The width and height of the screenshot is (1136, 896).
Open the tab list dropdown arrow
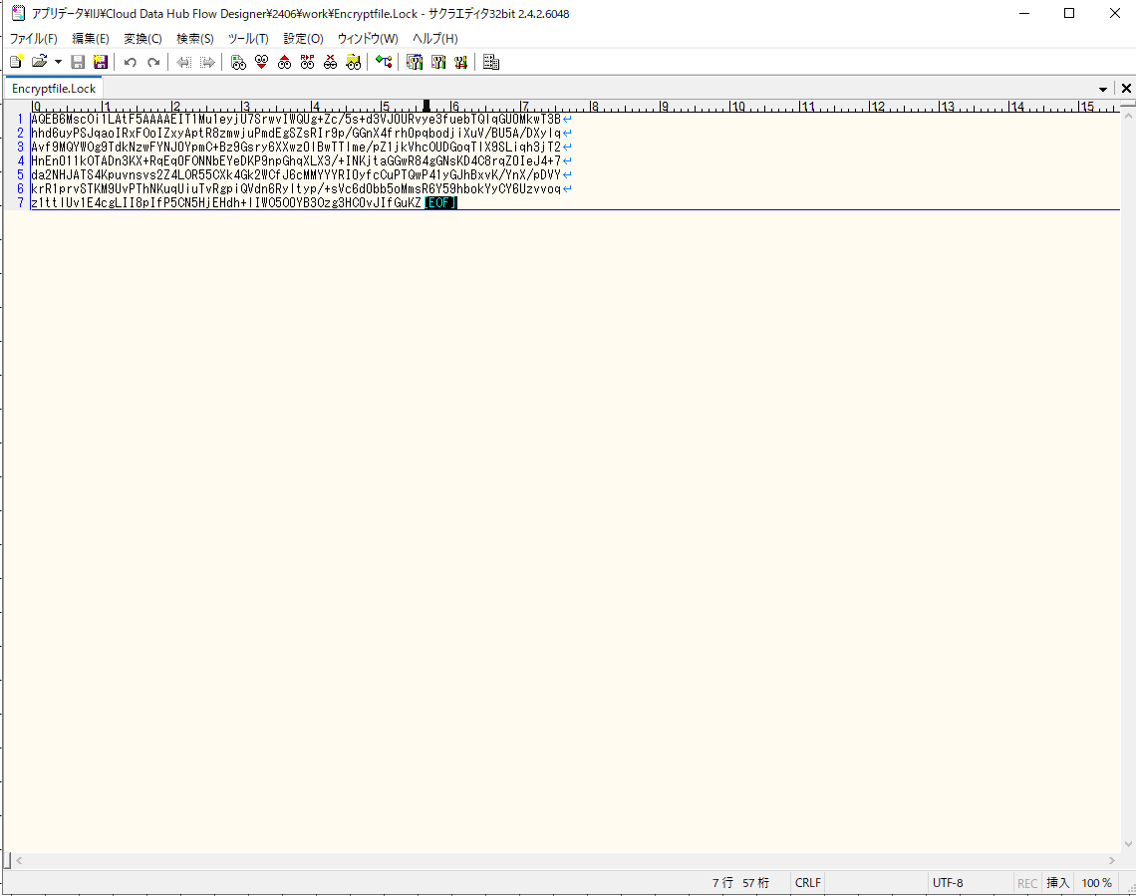1103,89
